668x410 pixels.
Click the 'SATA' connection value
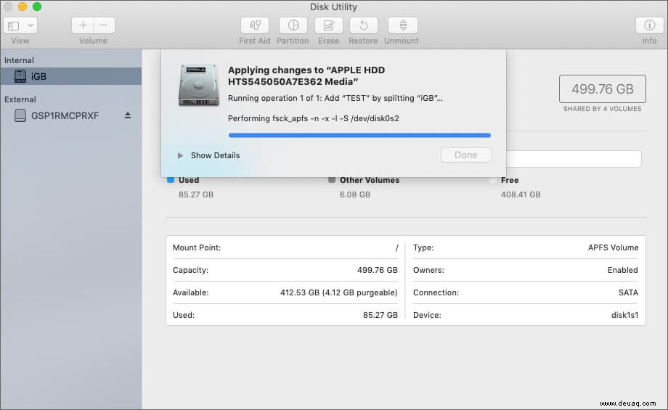628,292
